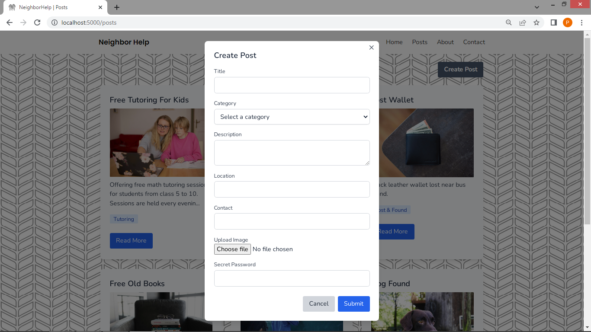Bookmark this page with the star
591x332 pixels.
pyautogui.click(x=536, y=22)
